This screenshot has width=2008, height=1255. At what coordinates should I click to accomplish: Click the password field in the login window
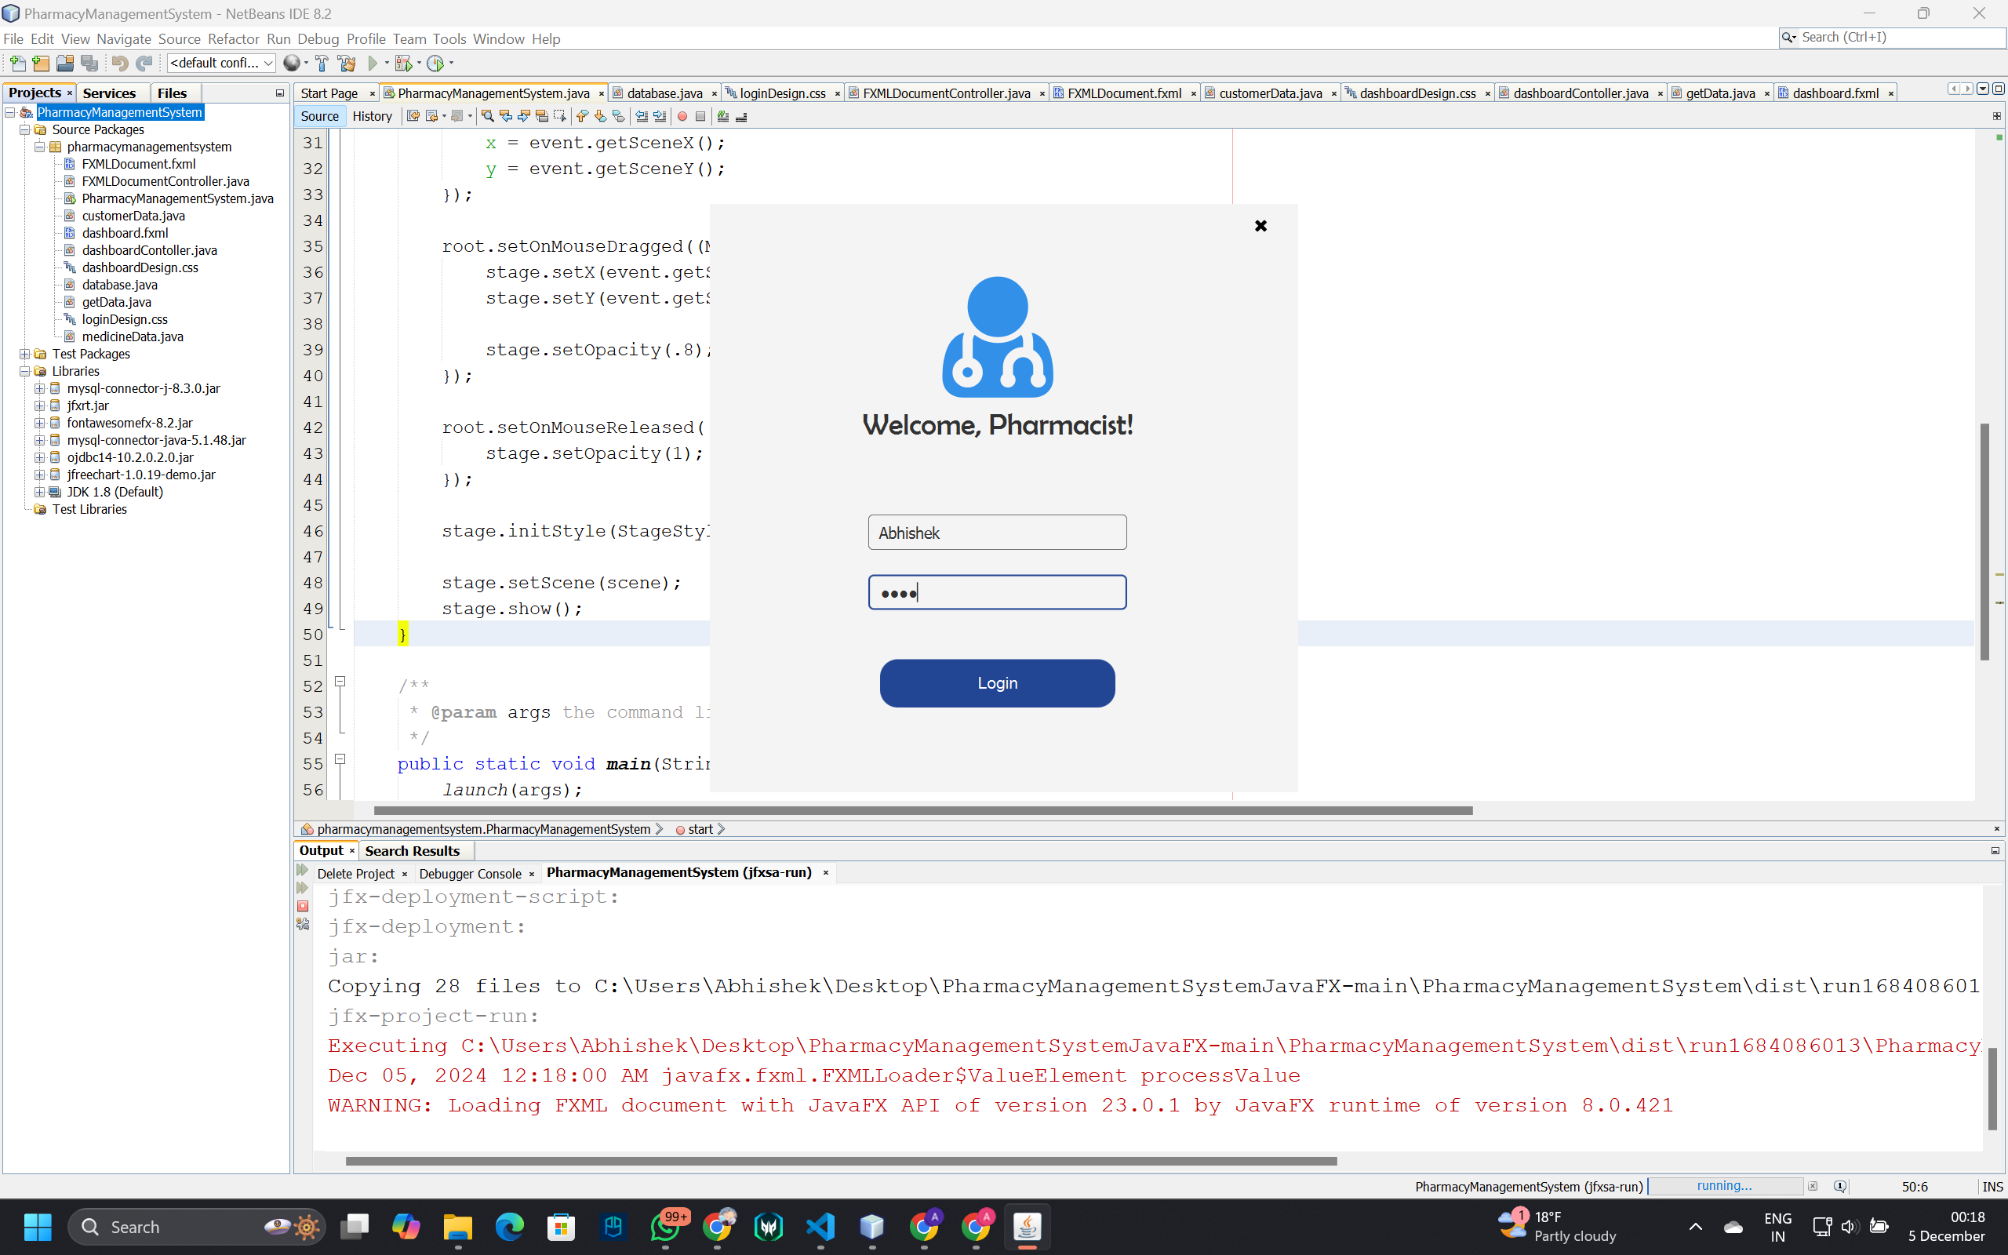click(998, 591)
